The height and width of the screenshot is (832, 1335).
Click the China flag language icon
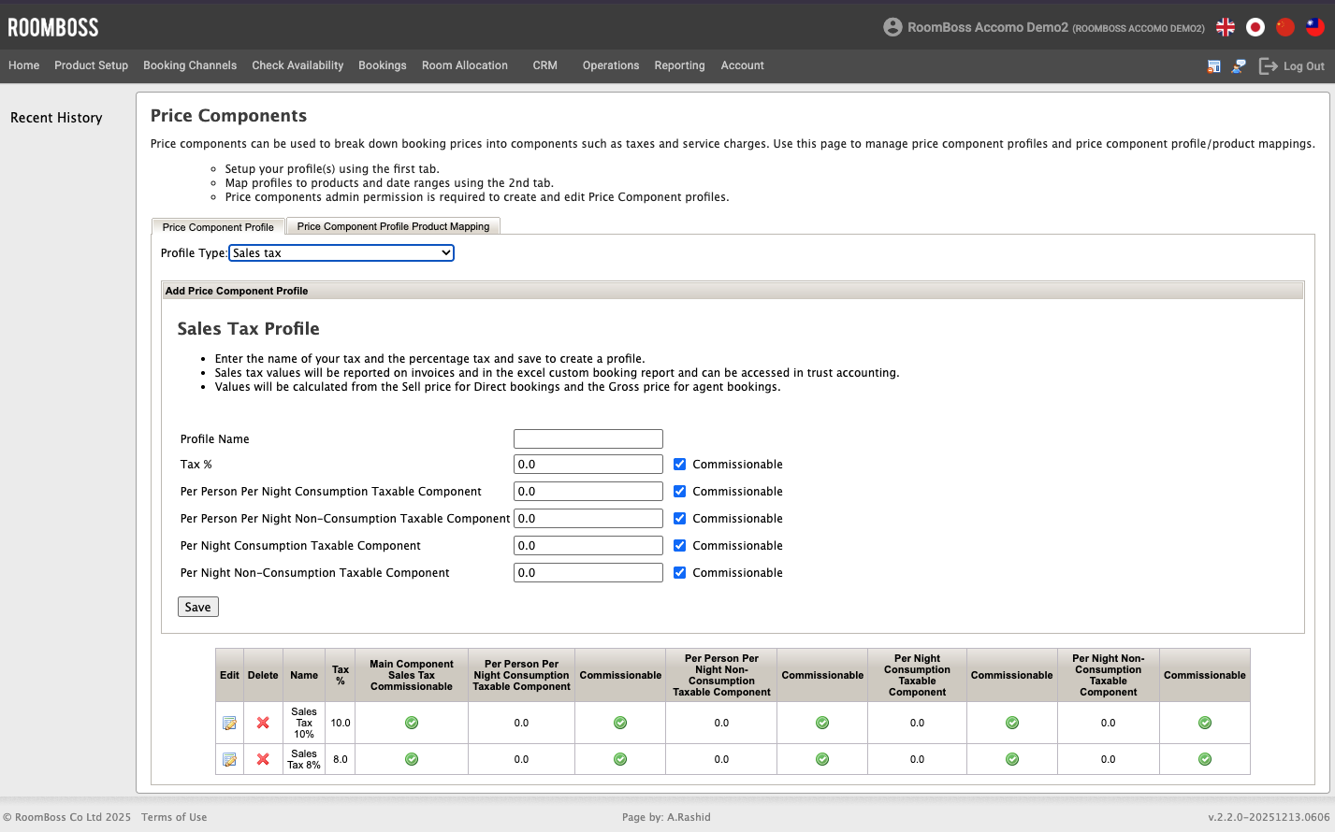click(1285, 27)
